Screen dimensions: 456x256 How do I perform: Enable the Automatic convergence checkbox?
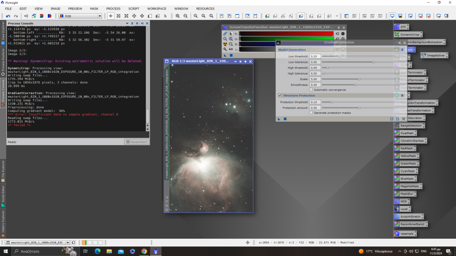point(311,90)
